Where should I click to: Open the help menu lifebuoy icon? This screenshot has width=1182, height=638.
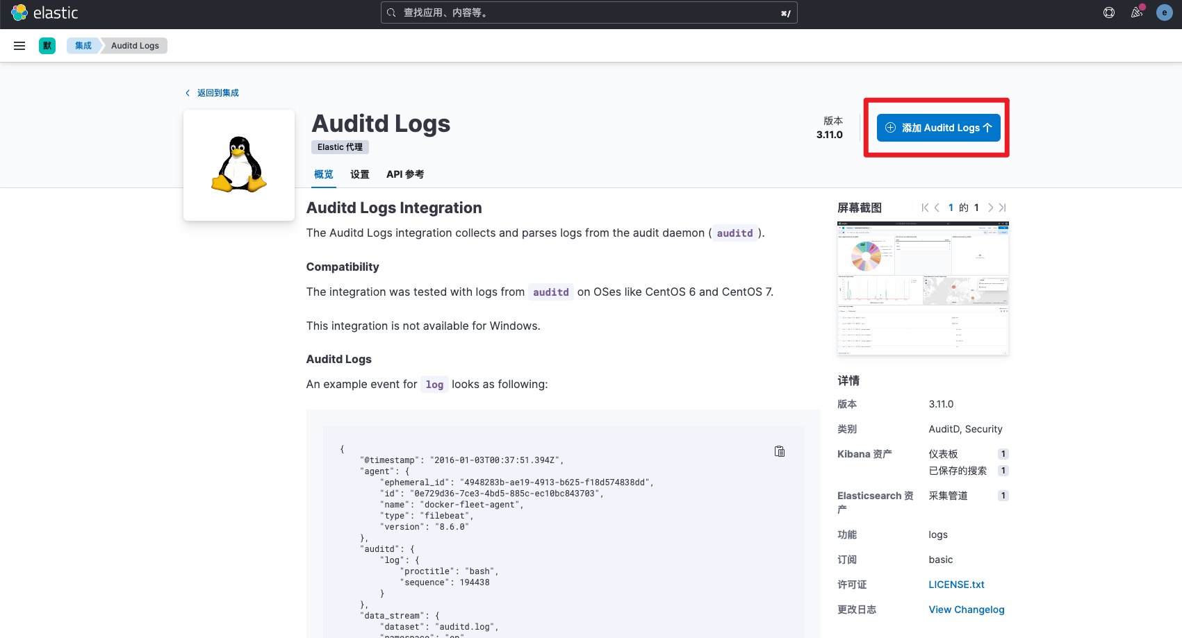pos(1109,12)
